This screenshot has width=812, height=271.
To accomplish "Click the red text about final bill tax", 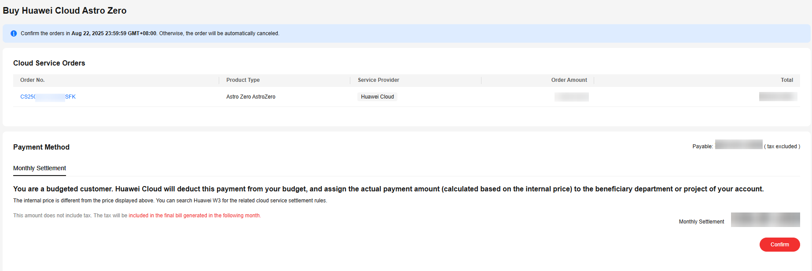I will click(195, 216).
